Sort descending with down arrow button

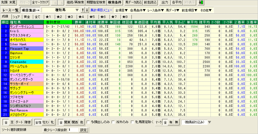point(87,10)
